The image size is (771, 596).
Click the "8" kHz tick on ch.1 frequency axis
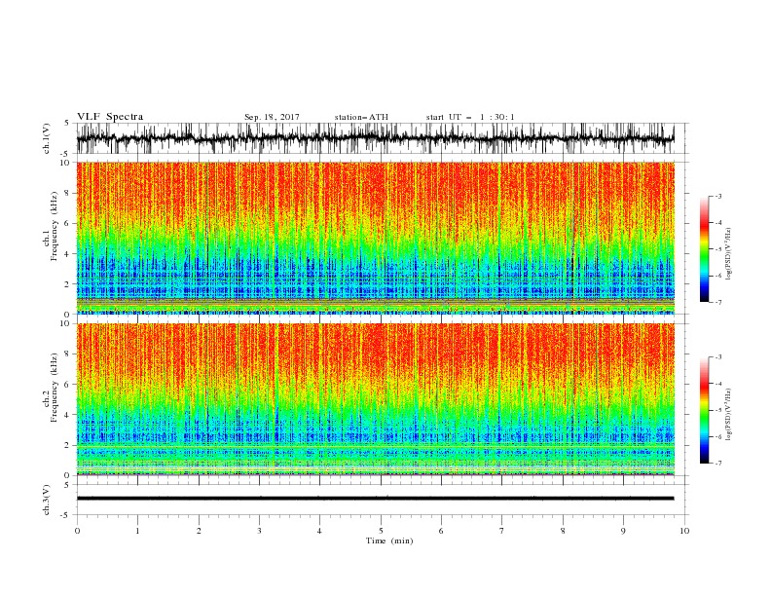67,193
